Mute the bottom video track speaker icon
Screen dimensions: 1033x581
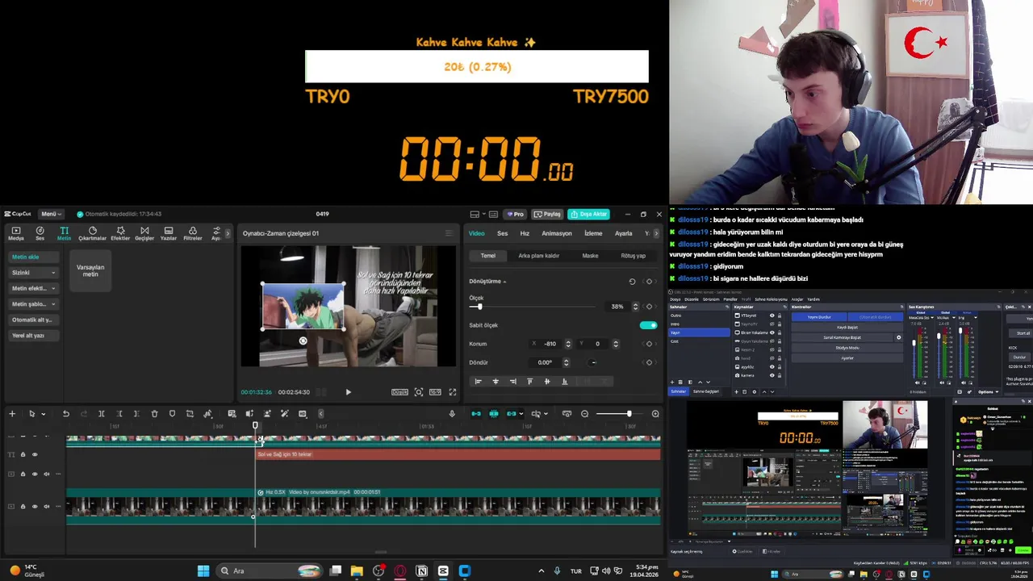[x=46, y=507]
